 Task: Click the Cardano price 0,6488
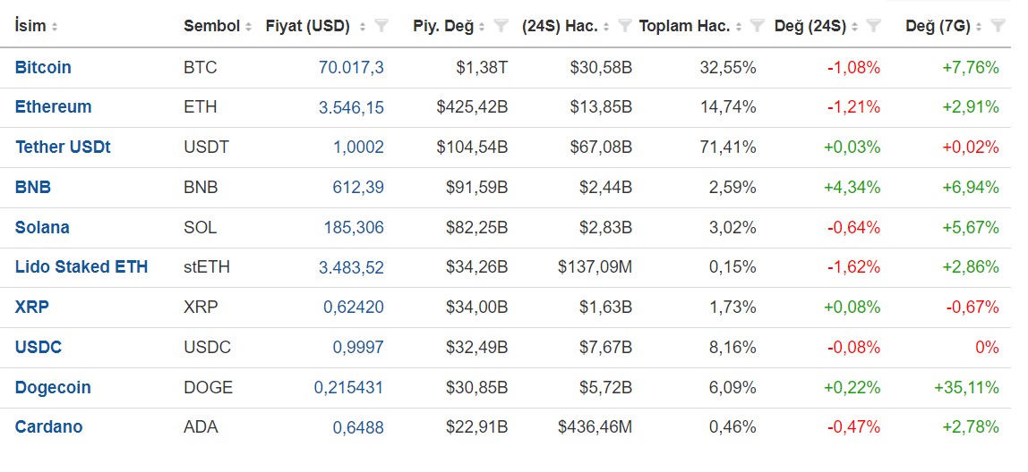[358, 427]
